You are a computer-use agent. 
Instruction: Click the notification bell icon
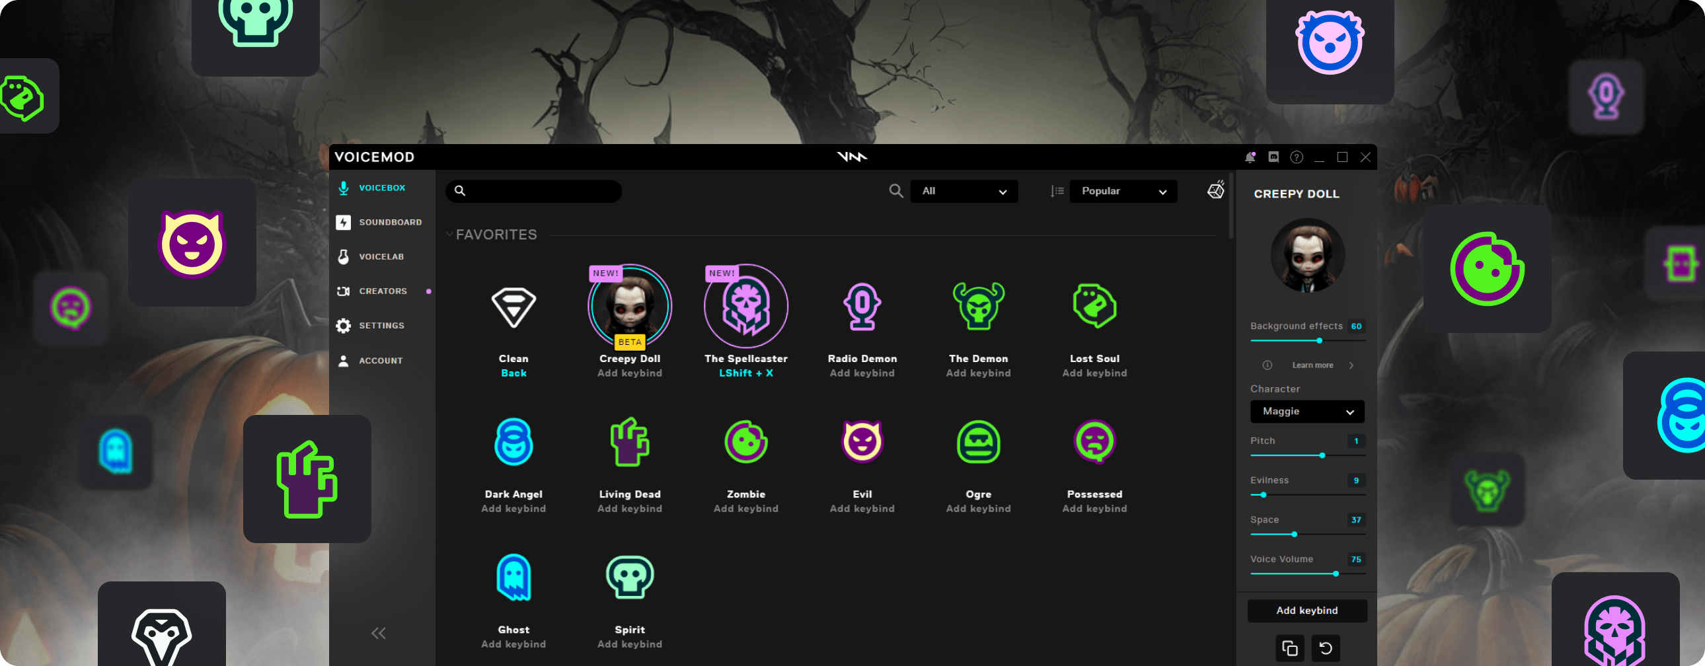point(1250,157)
